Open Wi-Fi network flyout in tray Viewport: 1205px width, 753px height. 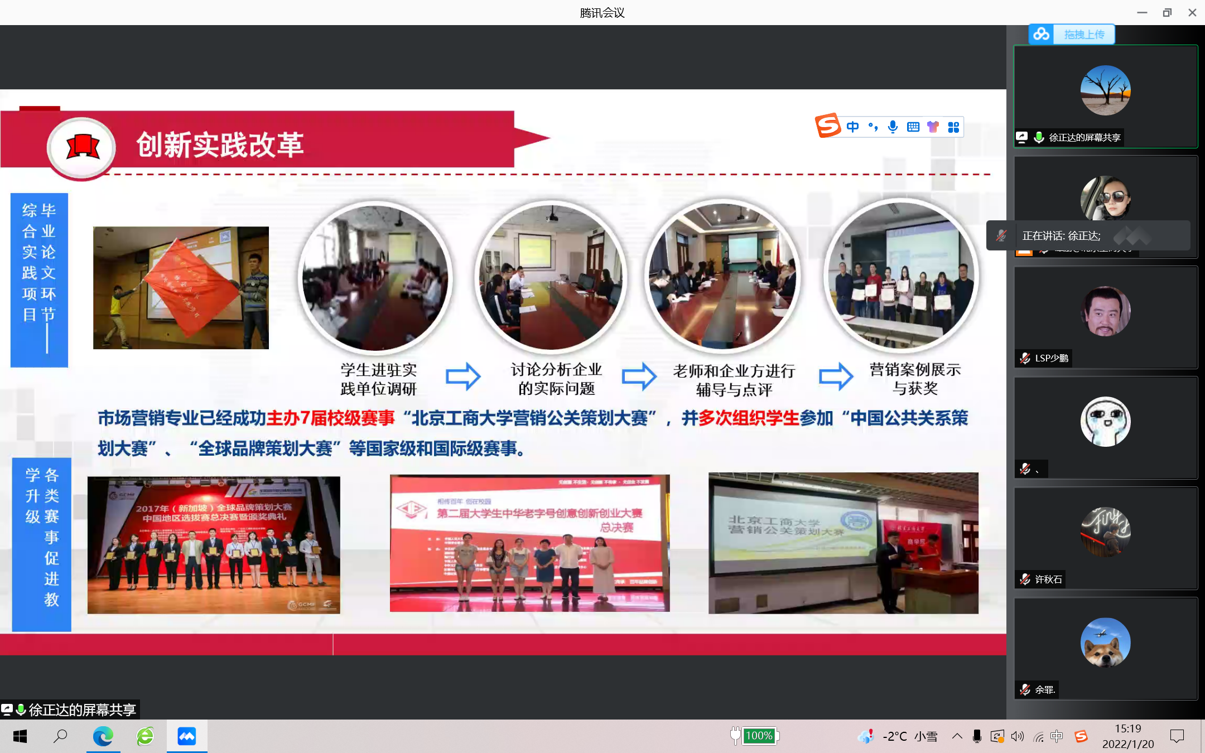click(x=1038, y=736)
